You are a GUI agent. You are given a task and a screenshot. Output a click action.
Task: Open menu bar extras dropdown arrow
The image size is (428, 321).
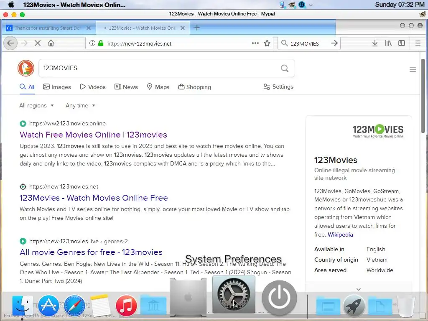pyautogui.click(x=311, y=5)
